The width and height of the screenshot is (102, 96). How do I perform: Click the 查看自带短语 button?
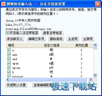click(53, 33)
